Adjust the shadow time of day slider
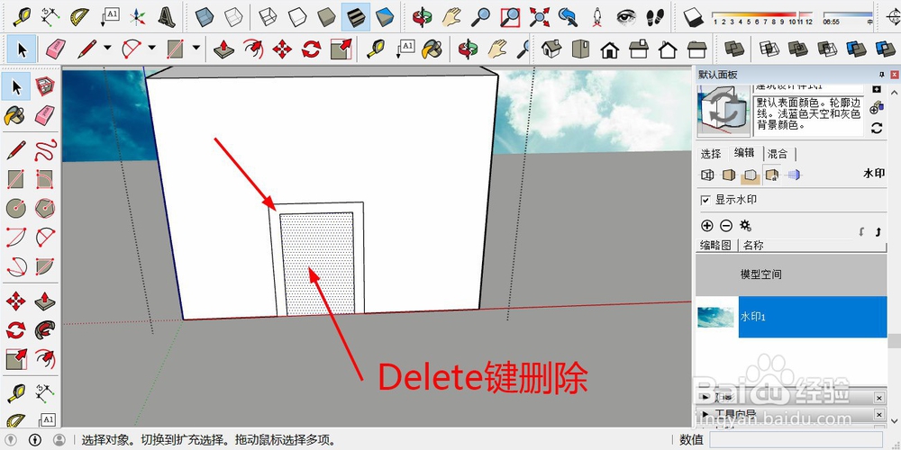Viewport: 901px width, 450px height. pos(848,15)
